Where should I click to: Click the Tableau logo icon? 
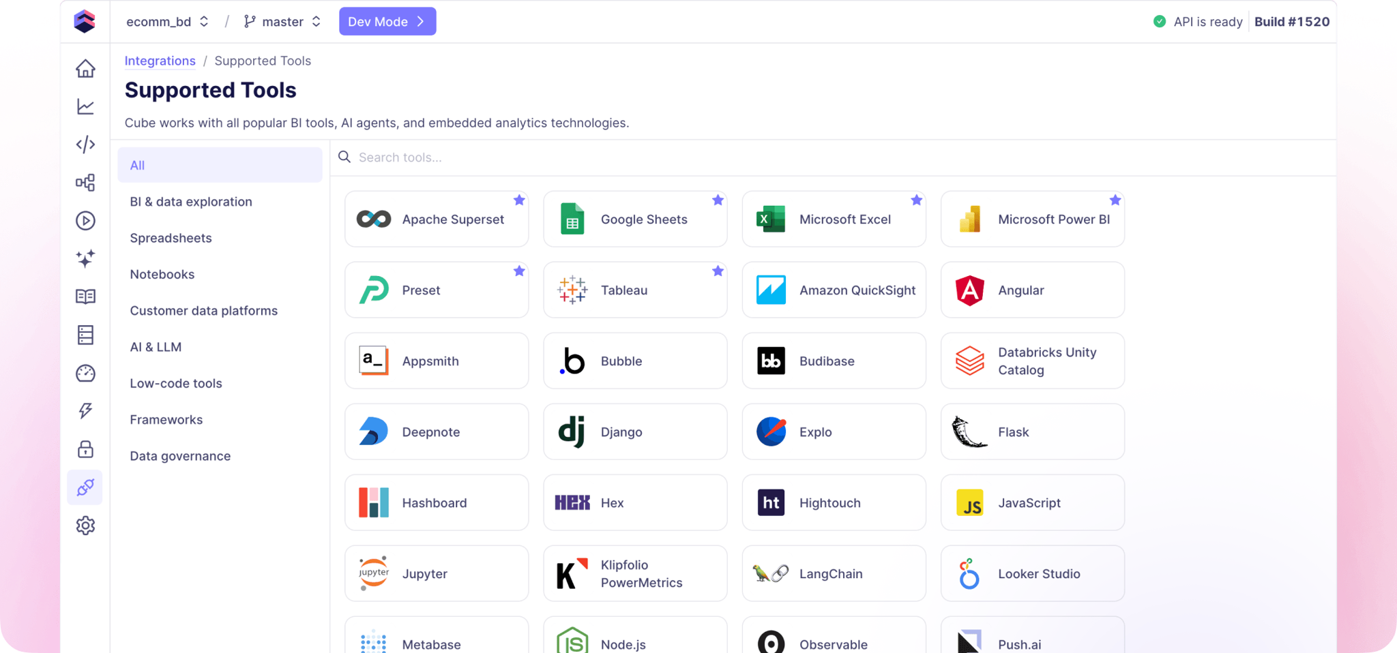point(572,290)
